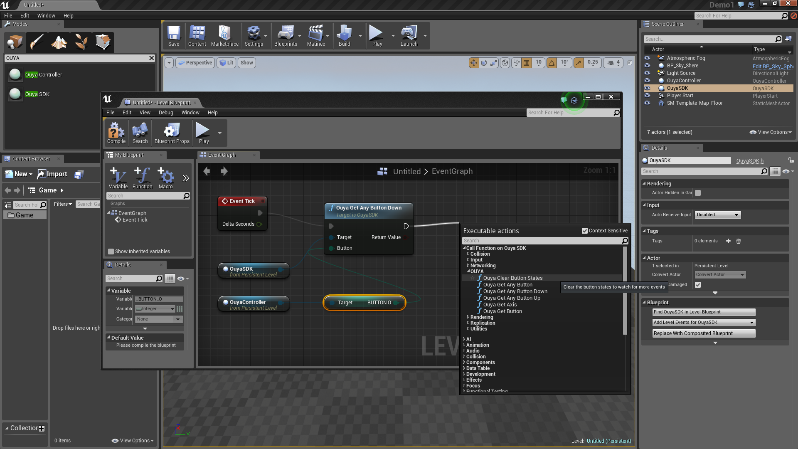Toggle the Context Sensitive checkbox
Viewport: 798px width, 449px height.
tap(585, 231)
